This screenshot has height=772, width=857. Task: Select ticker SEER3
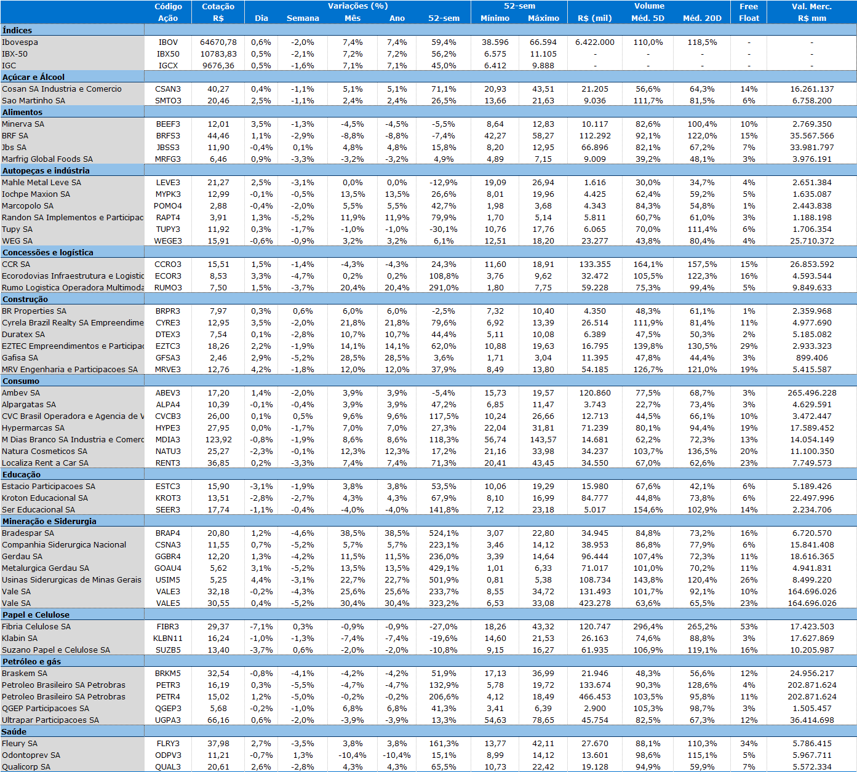(x=168, y=510)
